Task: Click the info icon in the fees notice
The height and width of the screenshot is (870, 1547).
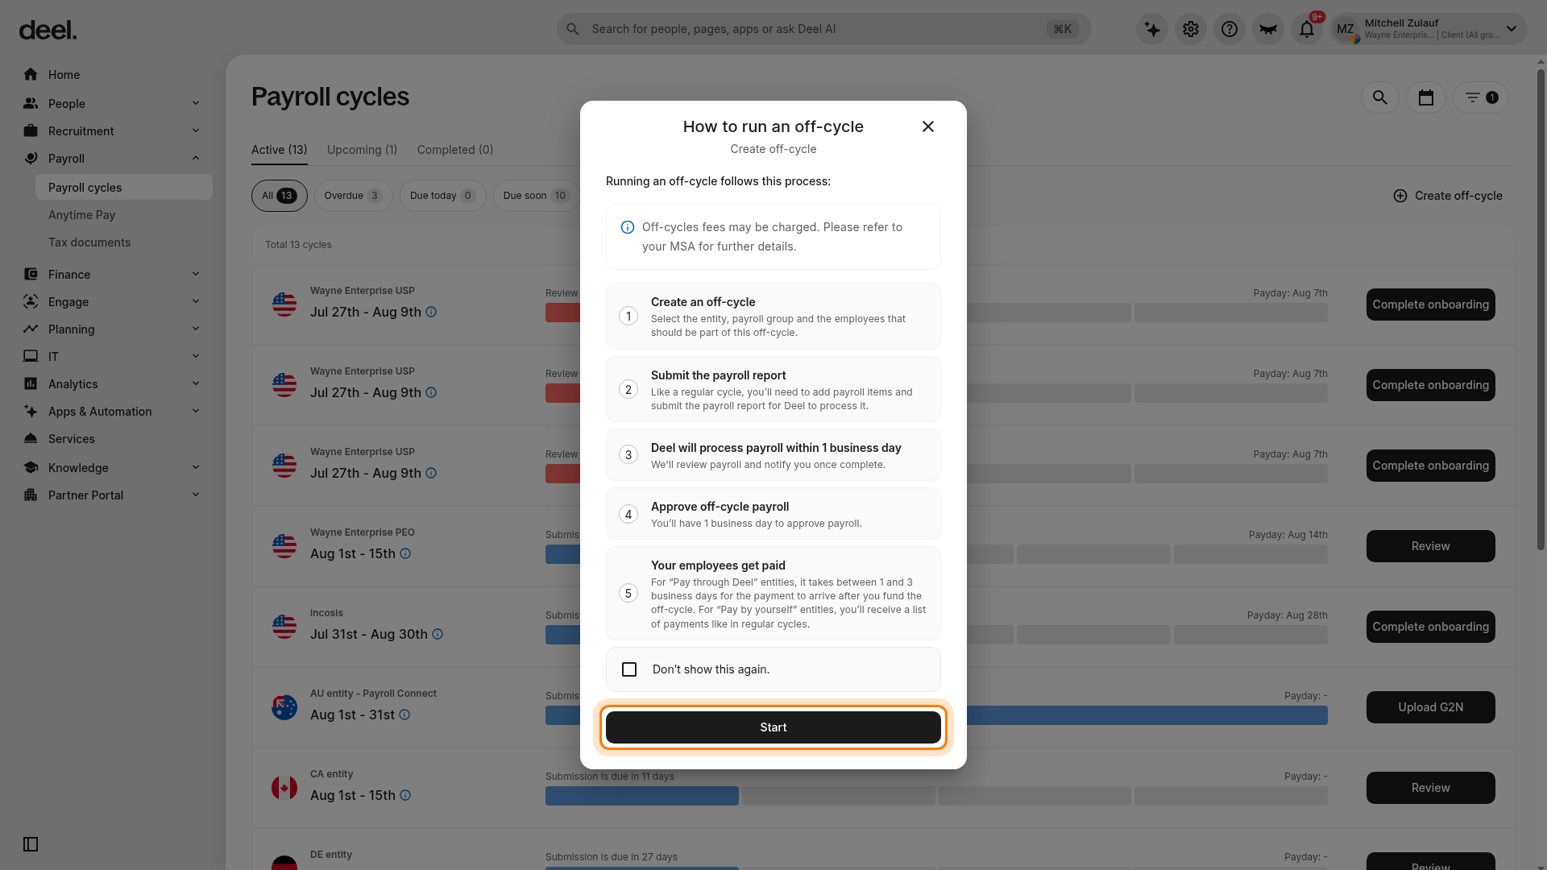Action: [x=628, y=227]
